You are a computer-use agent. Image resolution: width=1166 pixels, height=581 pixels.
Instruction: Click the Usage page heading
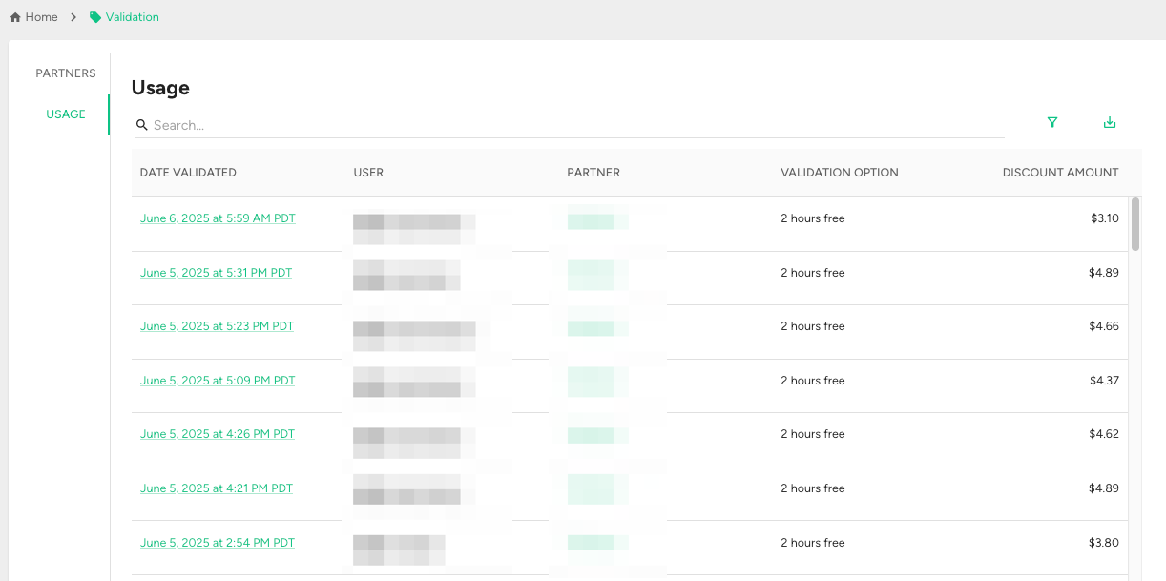pyautogui.click(x=160, y=88)
